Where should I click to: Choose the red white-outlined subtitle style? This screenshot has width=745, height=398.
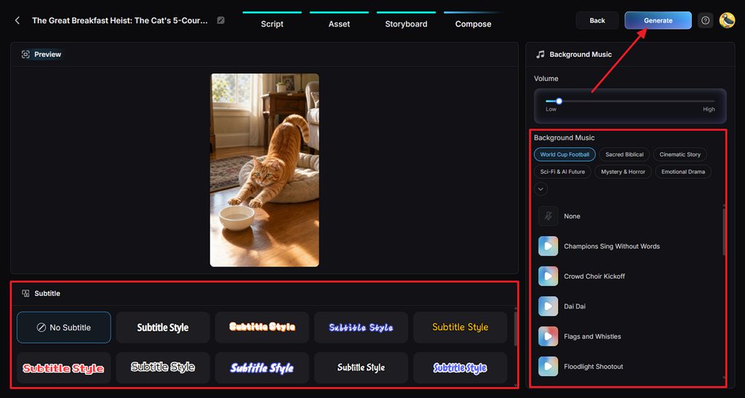pos(64,367)
